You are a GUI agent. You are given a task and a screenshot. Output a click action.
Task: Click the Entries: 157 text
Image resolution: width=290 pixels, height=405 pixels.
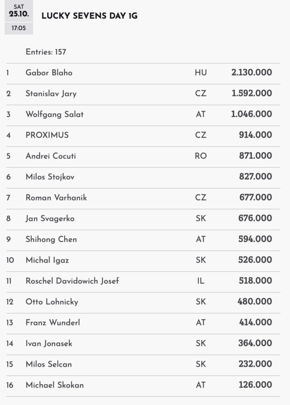(46, 52)
